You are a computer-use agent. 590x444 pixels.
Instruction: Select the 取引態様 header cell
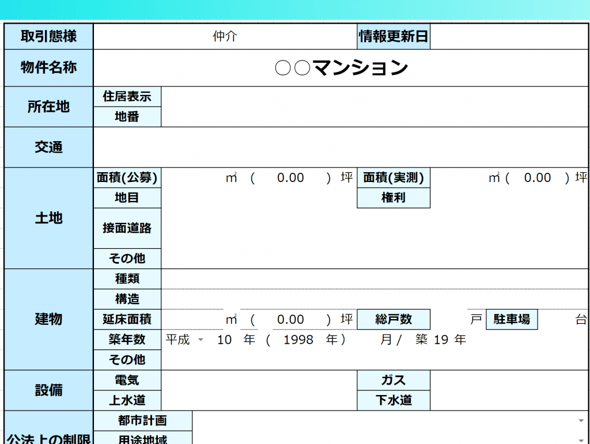coord(48,36)
